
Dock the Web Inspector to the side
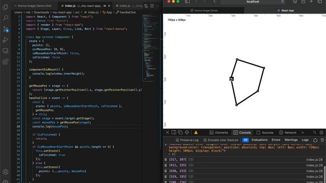[x=174, y=132]
